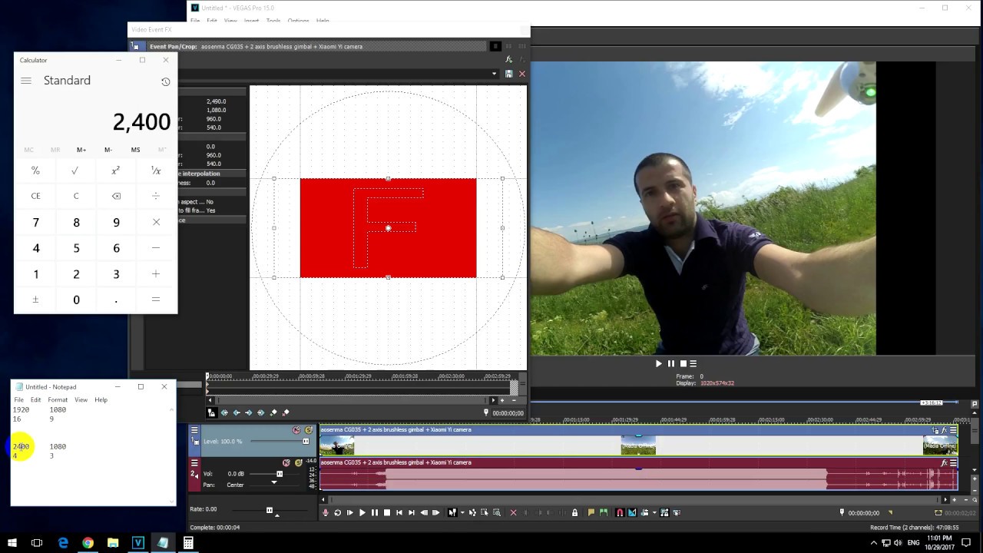Screen dimensions: 983x553
Task: Create a keyframe in Pan/Crop timeline
Action: (273, 413)
